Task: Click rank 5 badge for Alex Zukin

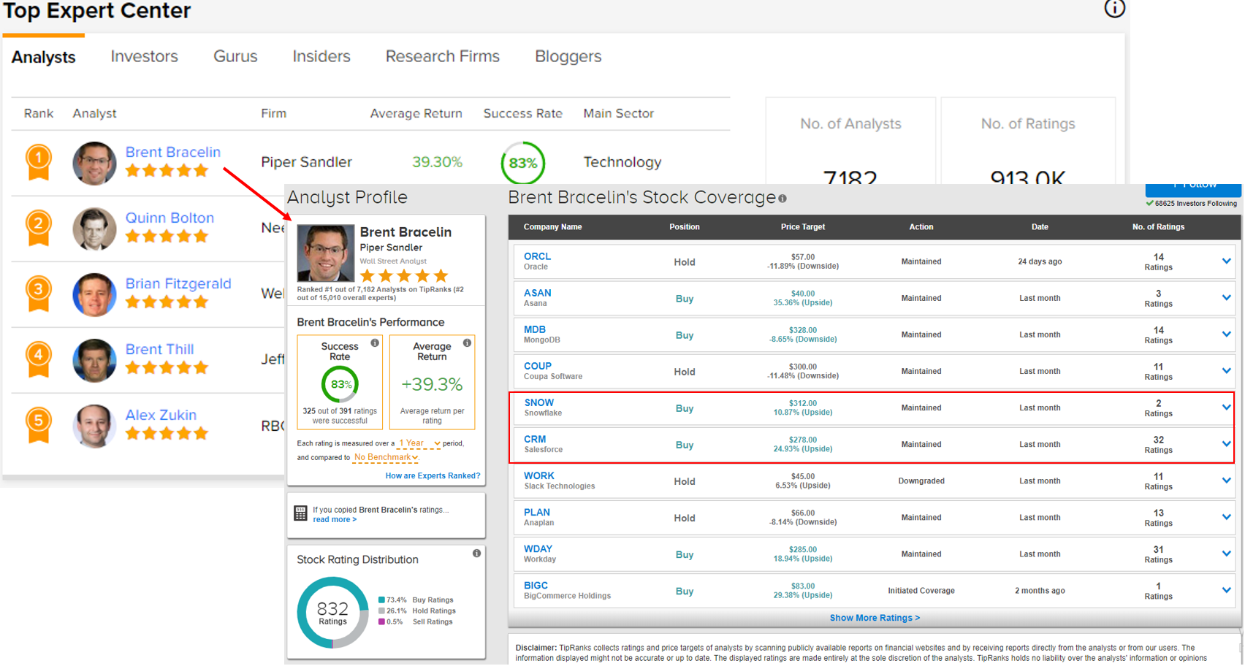Action: coord(39,425)
